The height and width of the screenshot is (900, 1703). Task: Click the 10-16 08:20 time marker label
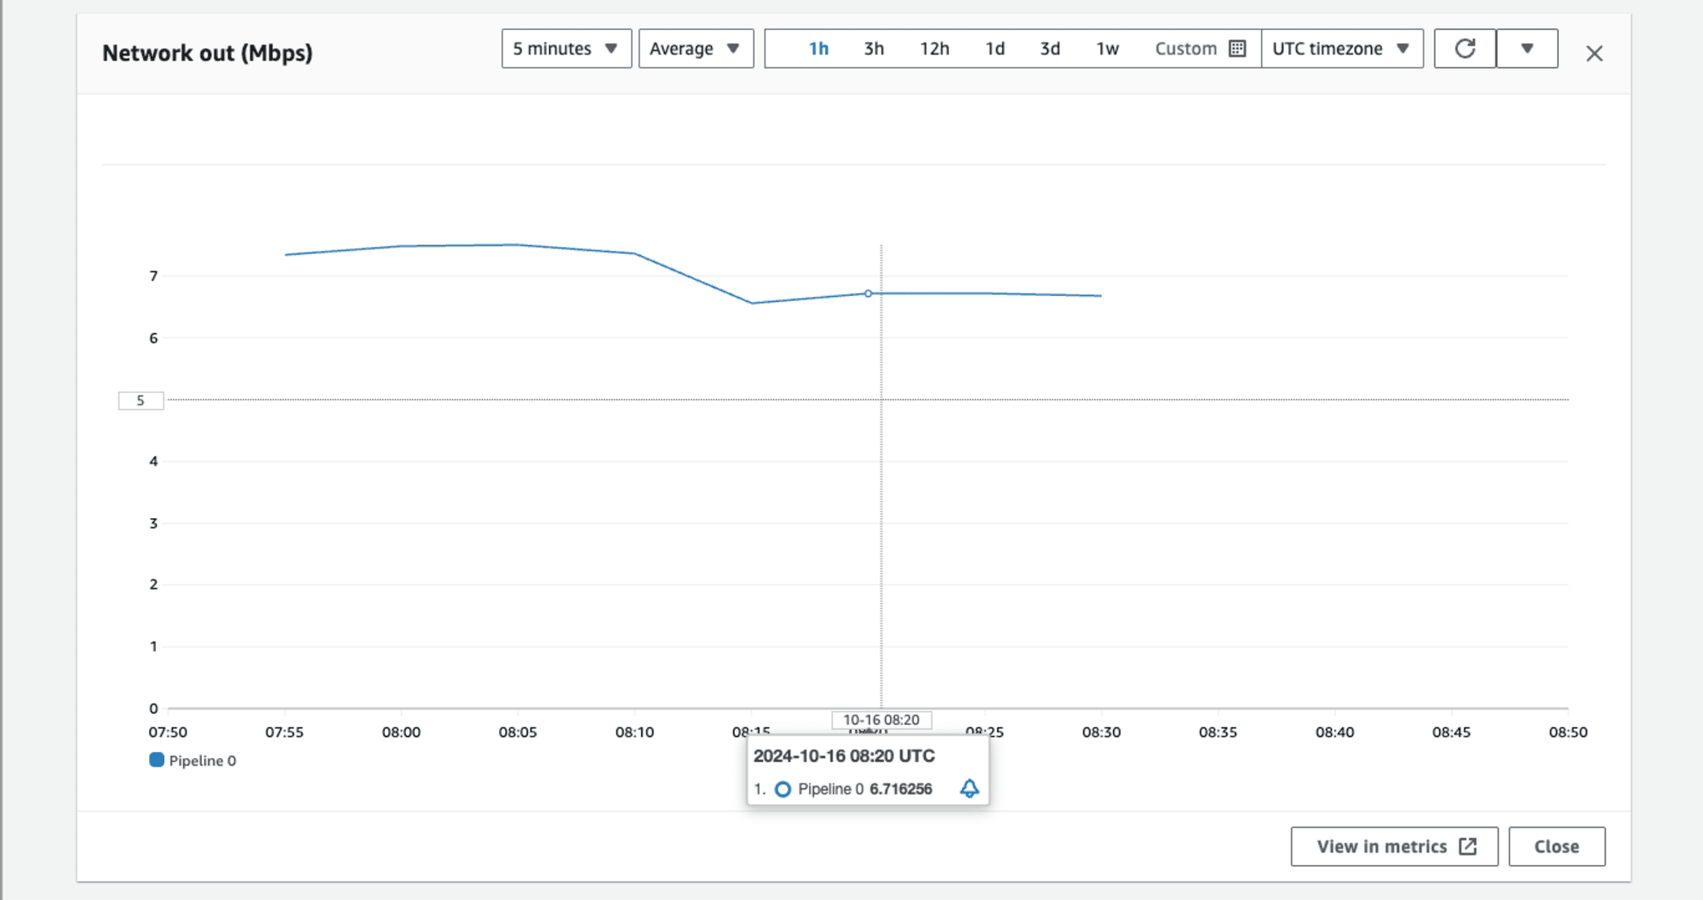coord(881,720)
